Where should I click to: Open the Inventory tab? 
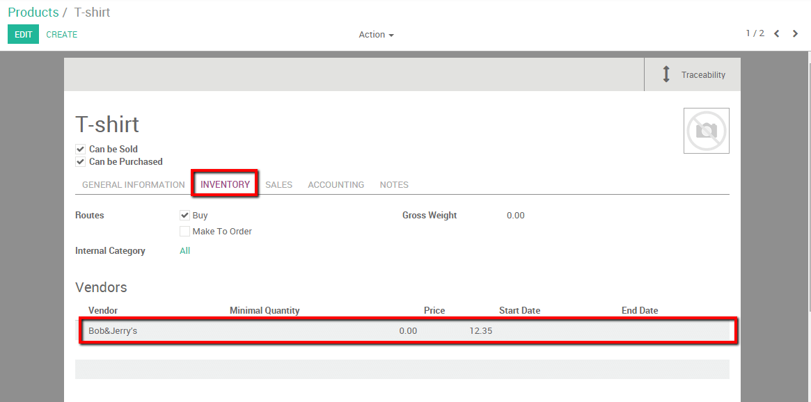(224, 184)
